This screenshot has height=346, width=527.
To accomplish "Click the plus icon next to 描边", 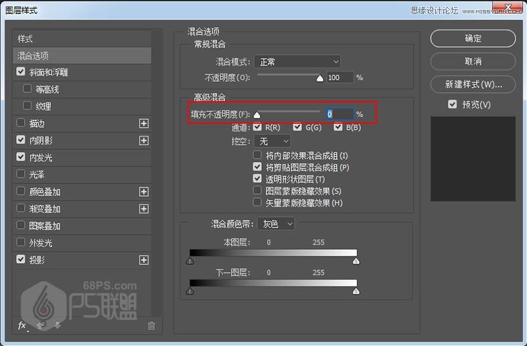I will click(x=143, y=123).
